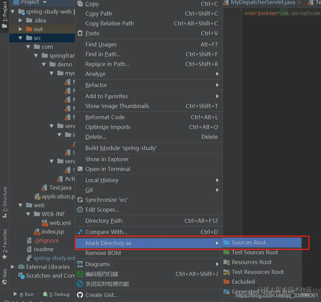Click the Resources Root folder icon
The image size is (321, 302).
(x=226, y=262)
